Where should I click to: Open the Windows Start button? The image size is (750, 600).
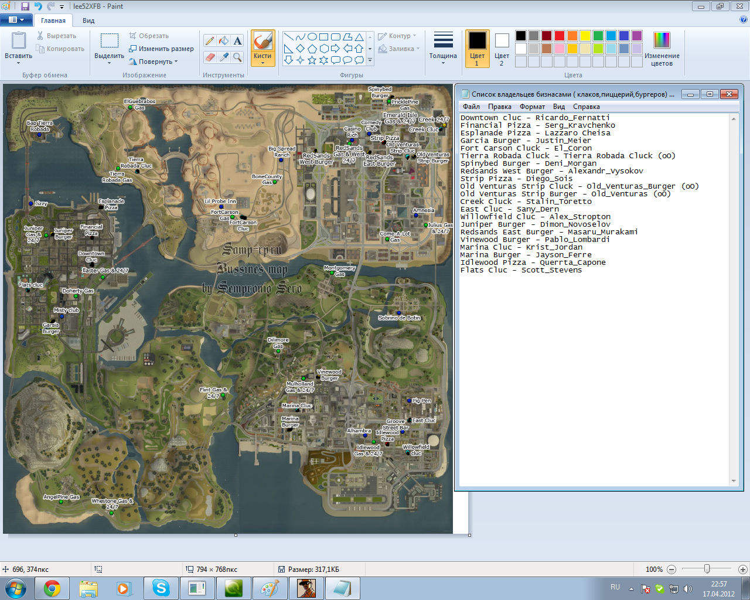pyautogui.click(x=16, y=588)
